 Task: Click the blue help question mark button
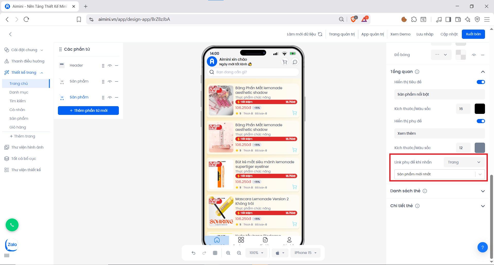[x=482, y=248]
